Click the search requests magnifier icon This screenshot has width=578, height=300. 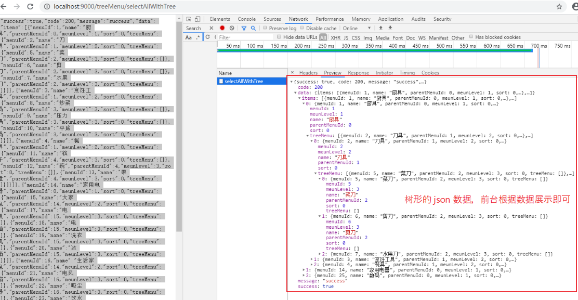click(253, 27)
